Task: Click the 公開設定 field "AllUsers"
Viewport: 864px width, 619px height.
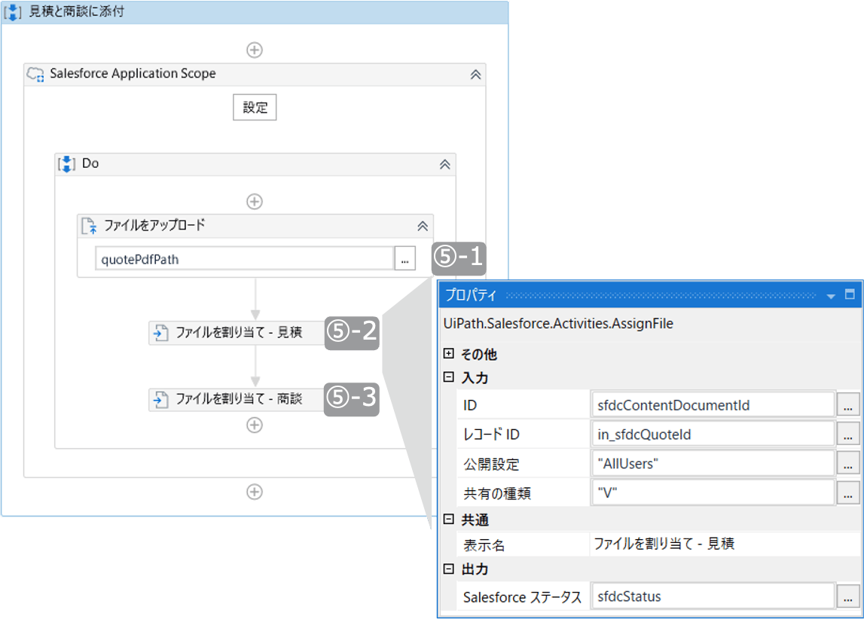Action: pos(713,464)
